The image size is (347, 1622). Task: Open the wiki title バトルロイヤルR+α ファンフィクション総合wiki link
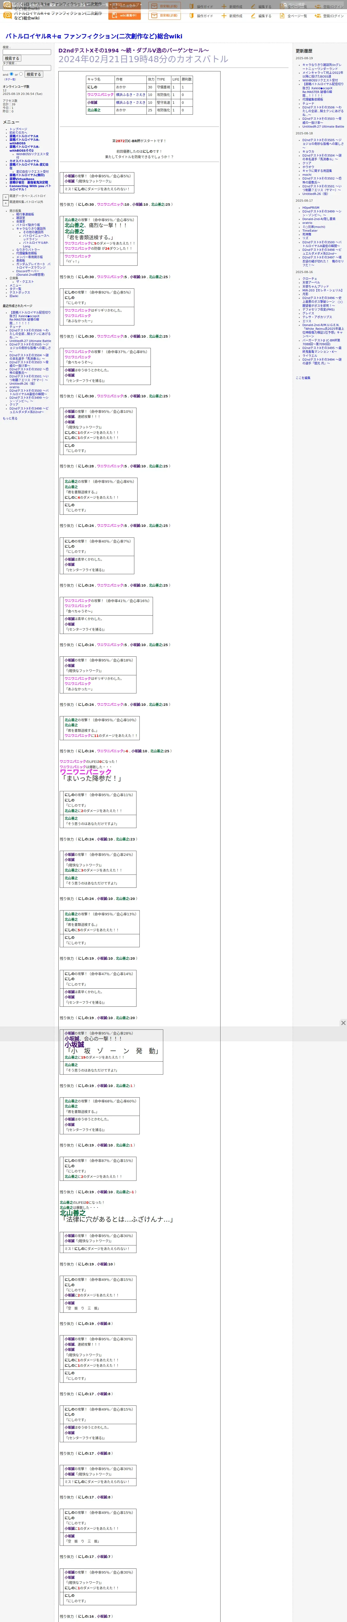pos(94,36)
